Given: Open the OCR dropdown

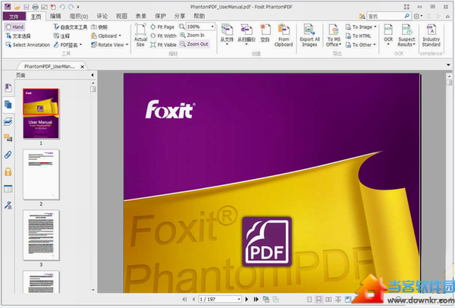Looking at the screenshot, I should pyautogui.click(x=388, y=36).
